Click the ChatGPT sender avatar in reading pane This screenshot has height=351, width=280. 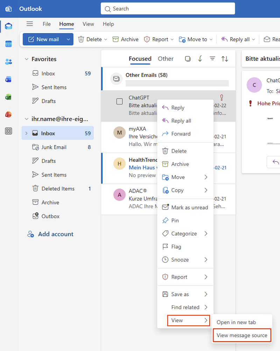click(x=254, y=85)
